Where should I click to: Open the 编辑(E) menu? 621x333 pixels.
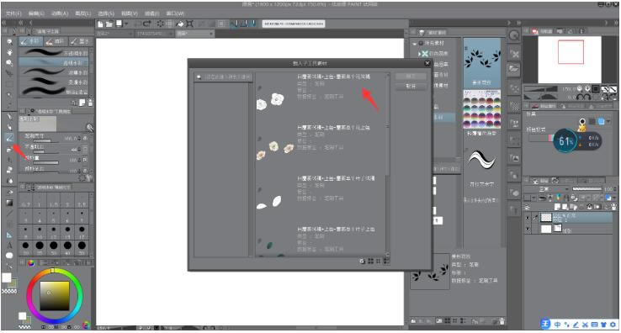(36, 13)
